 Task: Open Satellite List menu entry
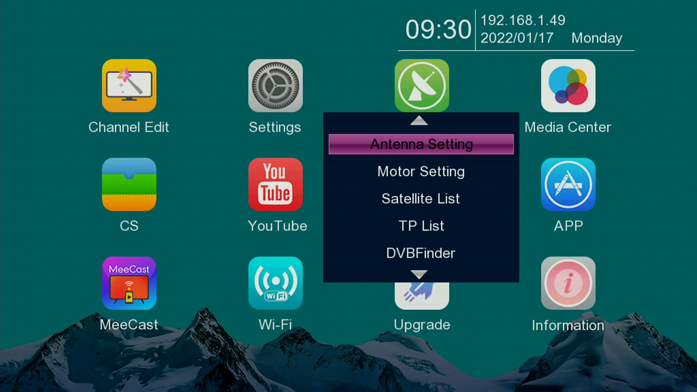click(x=421, y=199)
